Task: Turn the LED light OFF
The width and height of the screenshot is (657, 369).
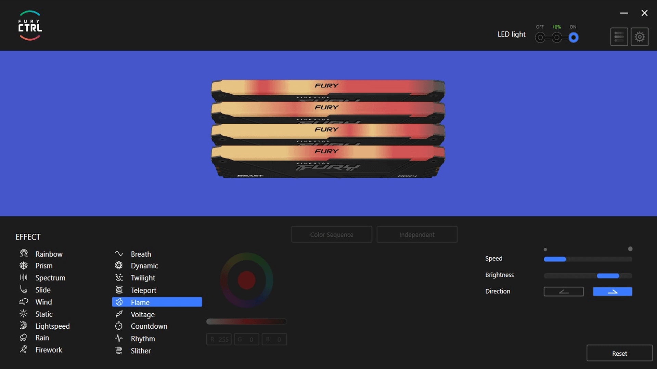Action: tap(540, 37)
